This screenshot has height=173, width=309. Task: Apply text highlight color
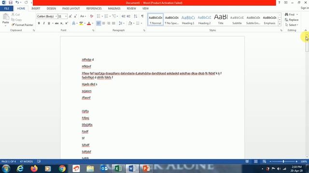pyautogui.click(x=81, y=24)
